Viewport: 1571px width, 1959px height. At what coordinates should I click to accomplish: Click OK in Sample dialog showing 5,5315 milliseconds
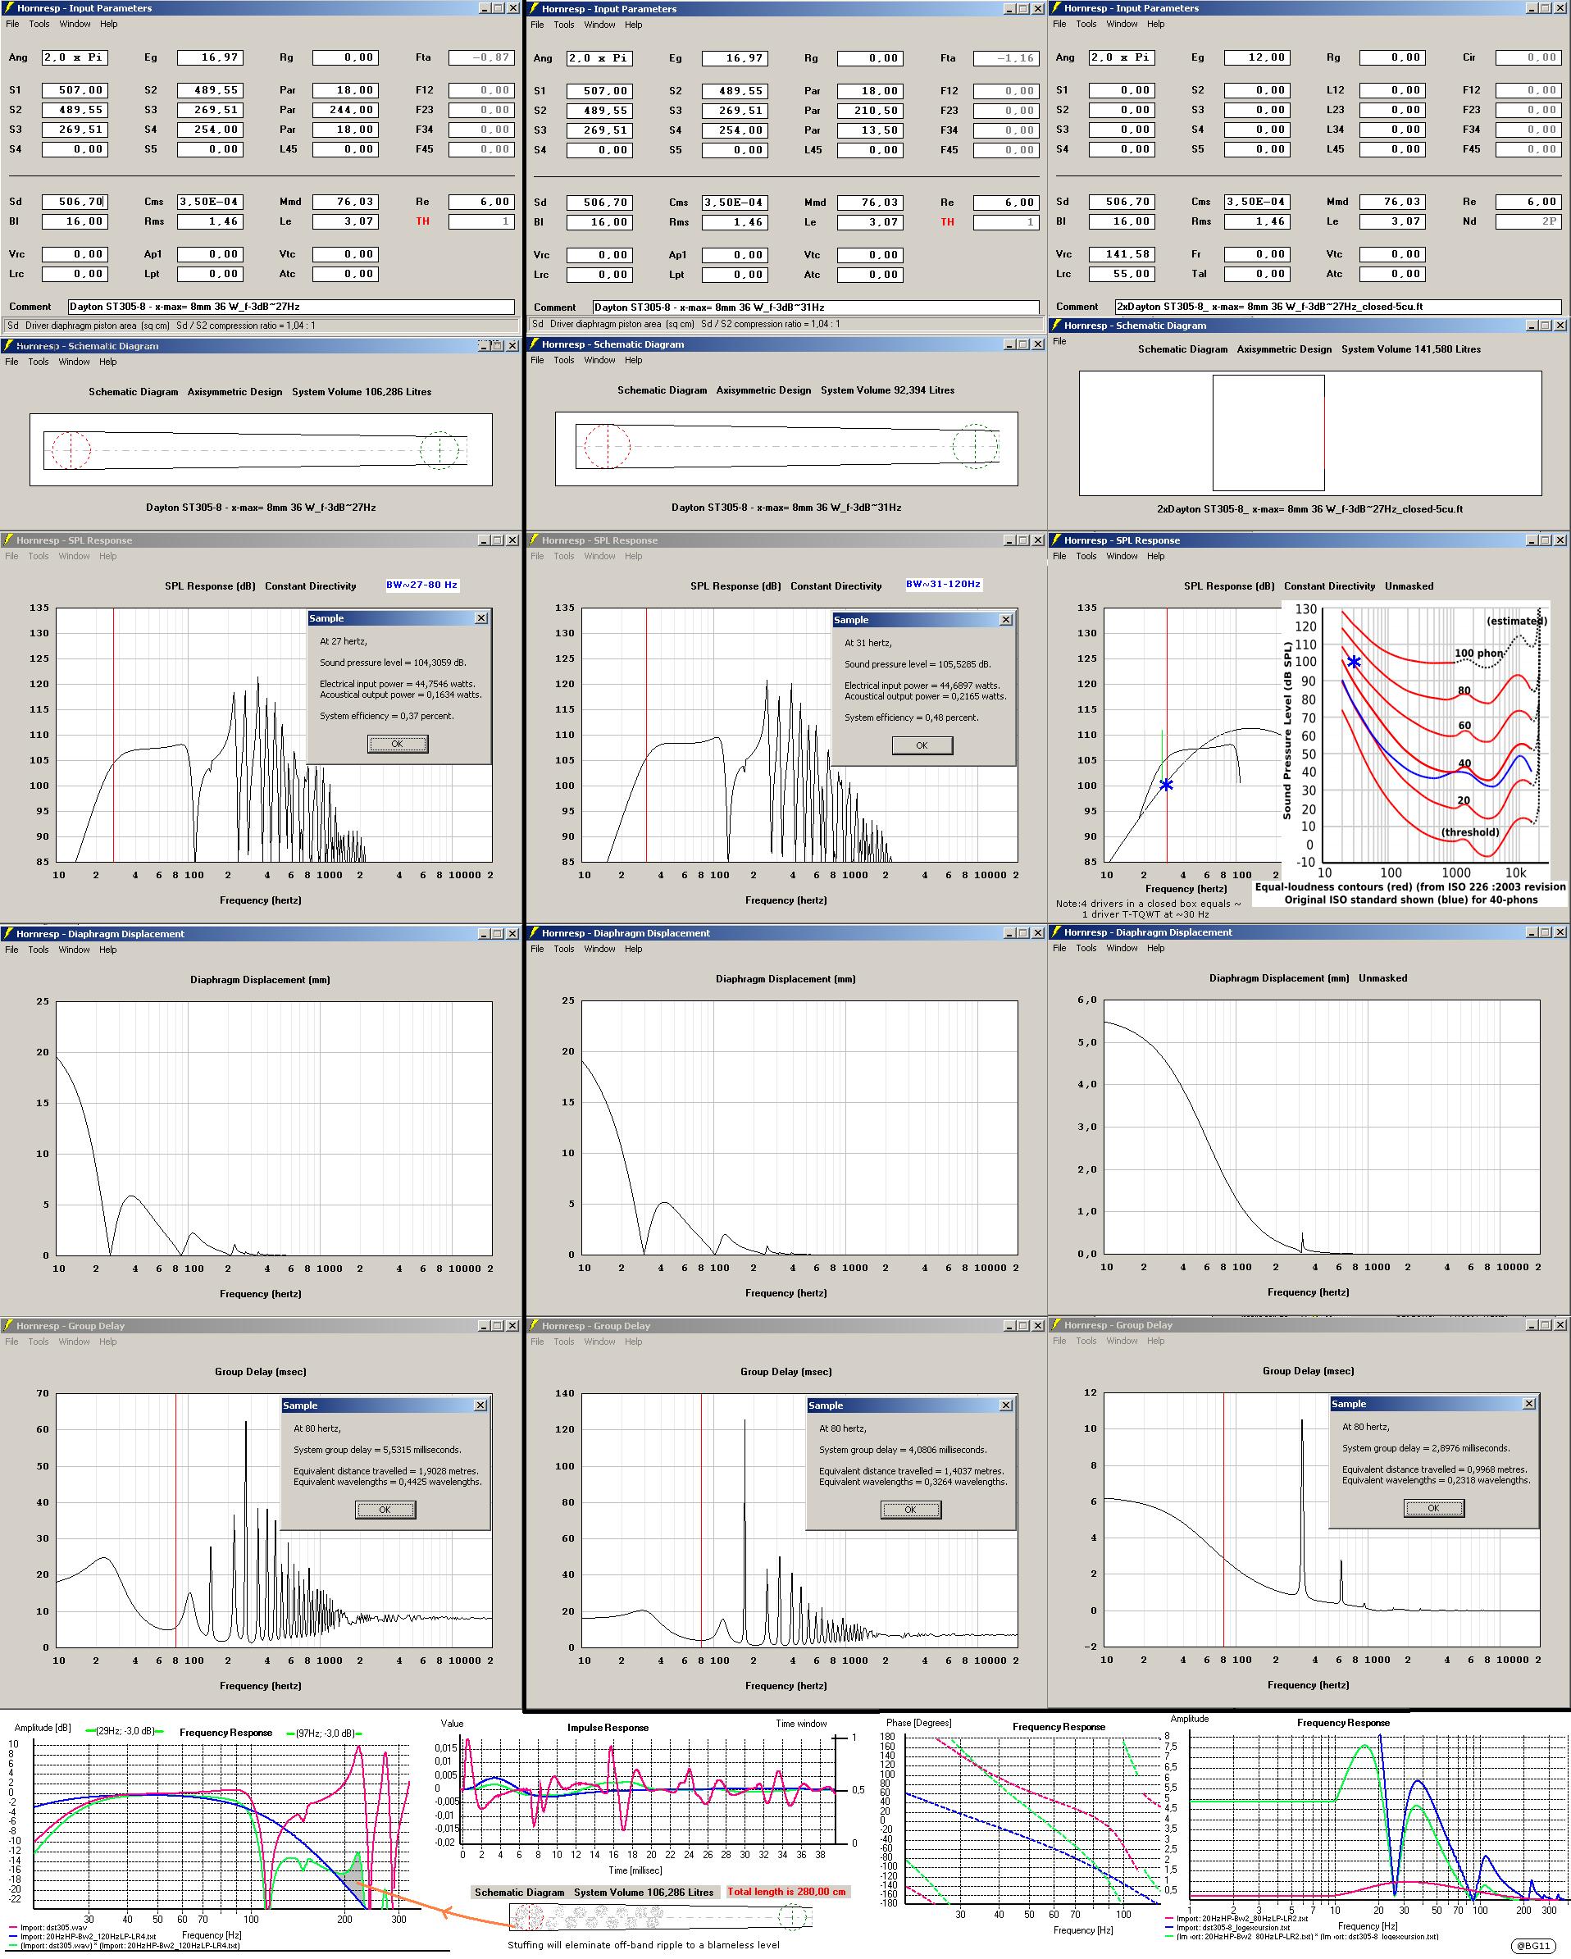385,1510
